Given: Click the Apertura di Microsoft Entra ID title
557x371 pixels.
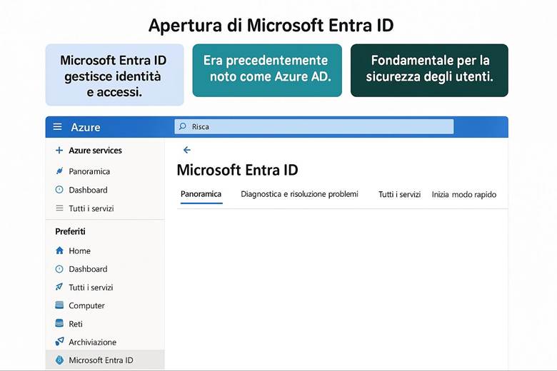Looking at the screenshot, I should [271, 25].
